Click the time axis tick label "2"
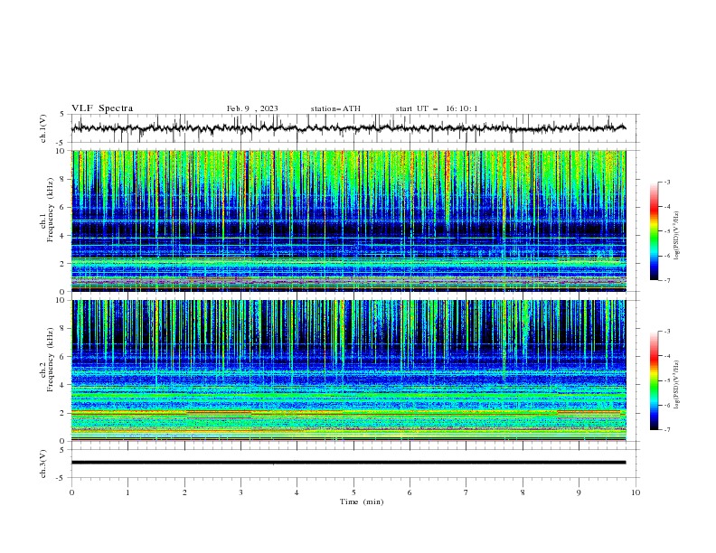Screen dimensions: 716x553 pyautogui.click(x=184, y=492)
